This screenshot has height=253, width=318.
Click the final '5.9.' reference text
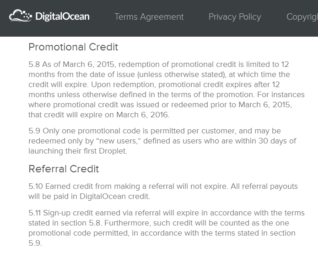click(35, 243)
